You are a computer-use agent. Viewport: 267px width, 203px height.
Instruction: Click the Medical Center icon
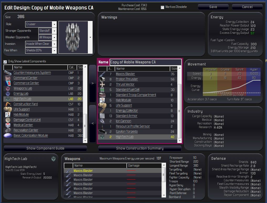point(8,125)
